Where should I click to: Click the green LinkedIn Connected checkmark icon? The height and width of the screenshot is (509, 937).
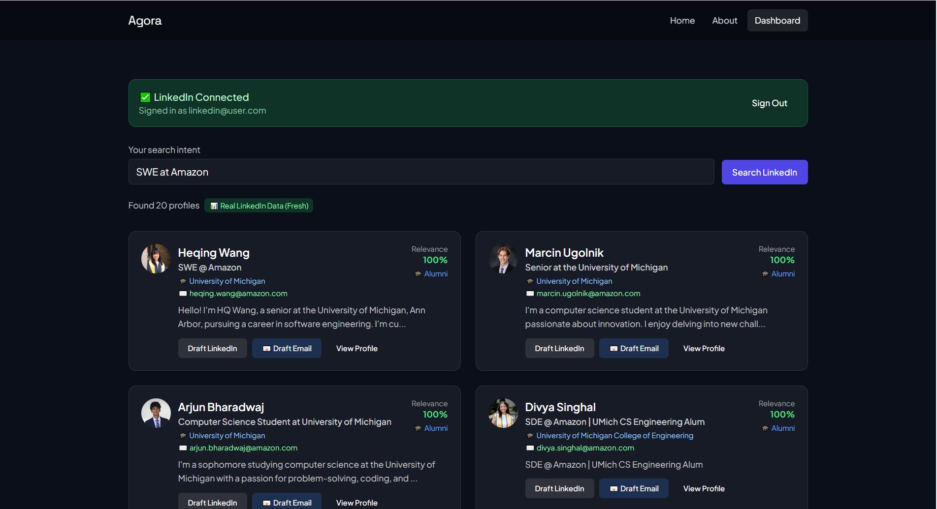click(145, 97)
